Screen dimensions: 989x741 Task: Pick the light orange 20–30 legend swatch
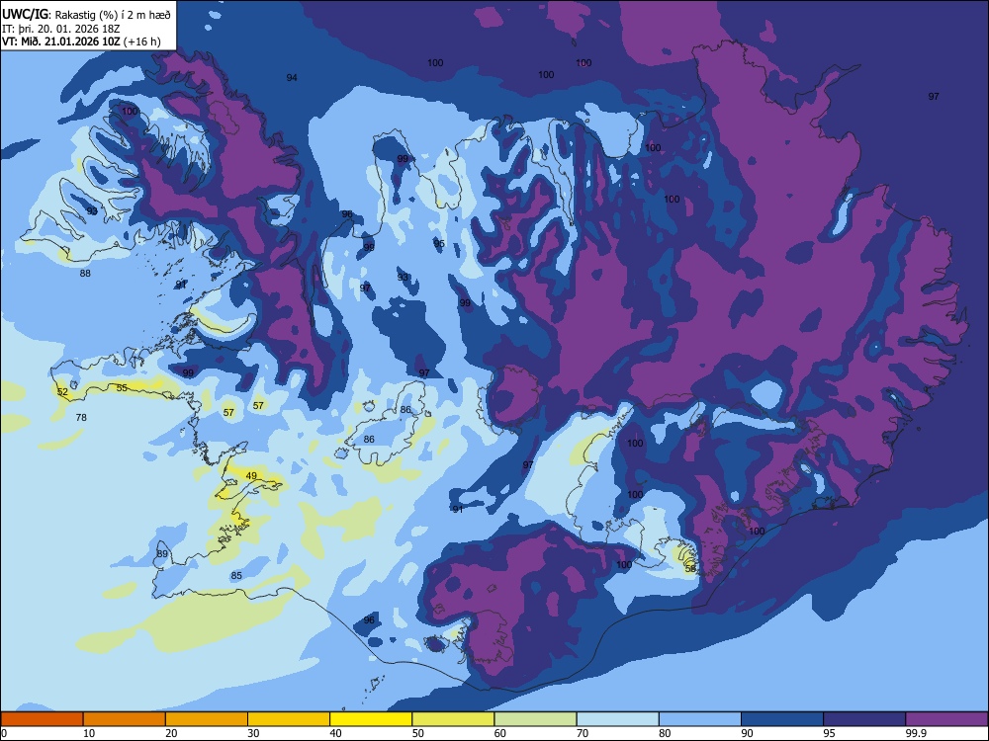pyautogui.click(x=207, y=719)
